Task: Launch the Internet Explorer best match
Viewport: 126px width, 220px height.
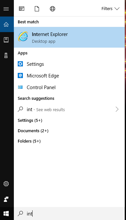Action: click(x=69, y=37)
